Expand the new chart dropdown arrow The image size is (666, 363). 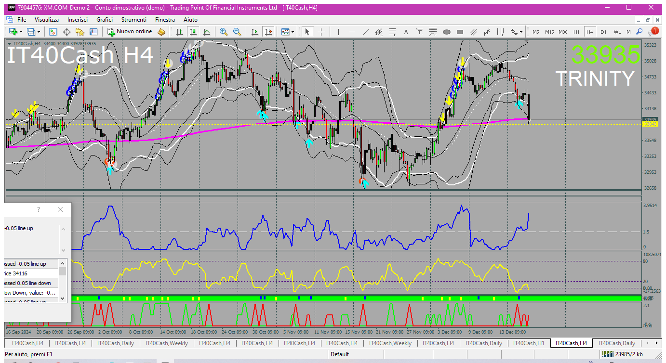21,32
